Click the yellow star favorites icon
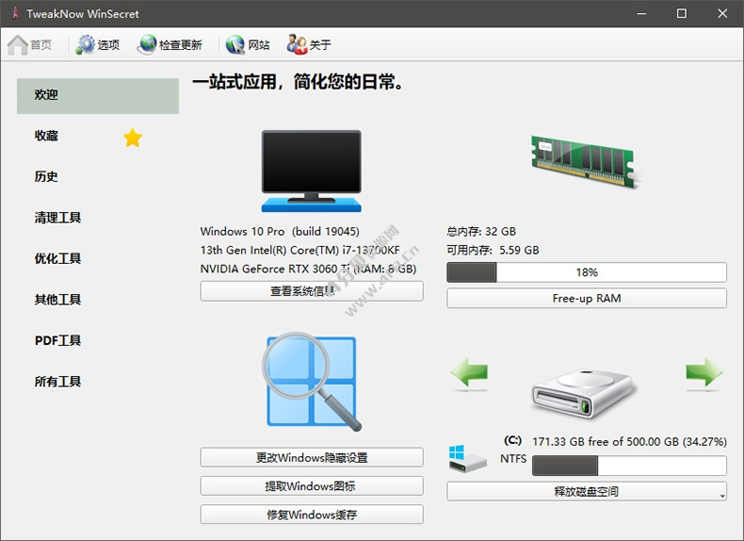The width and height of the screenshot is (744, 541). [133, 139]
